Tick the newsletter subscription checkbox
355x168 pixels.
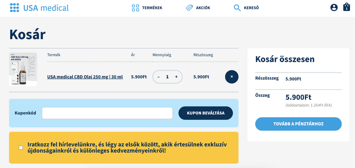coord(21,148)
